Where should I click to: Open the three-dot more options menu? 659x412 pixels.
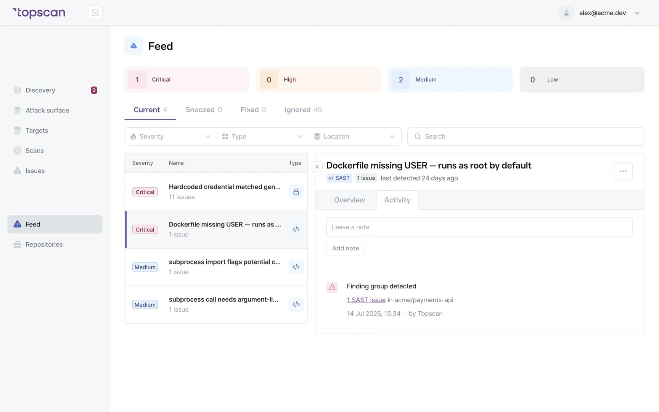[x=623, y=171]
